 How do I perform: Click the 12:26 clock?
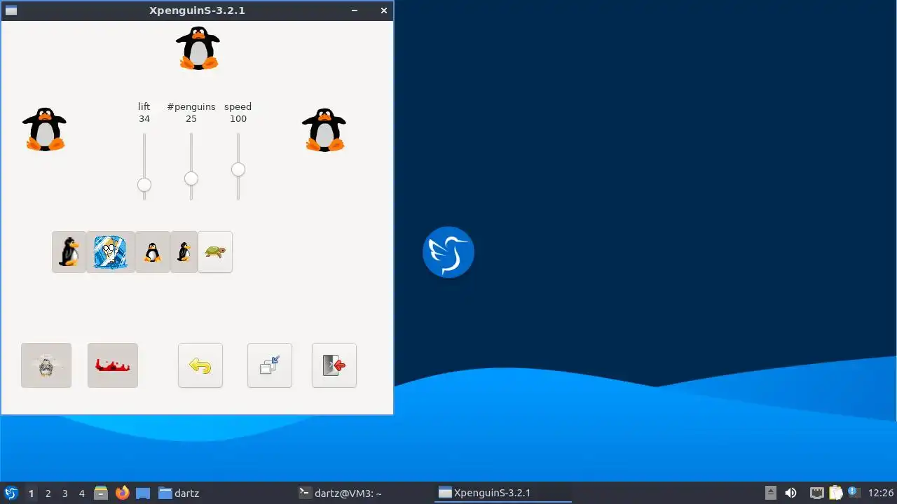(x=881, y=493)
